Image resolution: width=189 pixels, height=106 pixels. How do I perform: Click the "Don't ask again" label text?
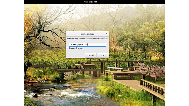click(76, 48)
